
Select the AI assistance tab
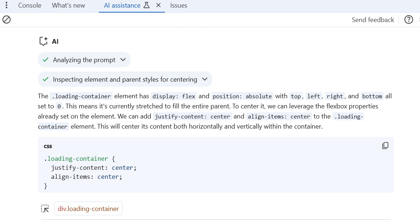(122, 5)
